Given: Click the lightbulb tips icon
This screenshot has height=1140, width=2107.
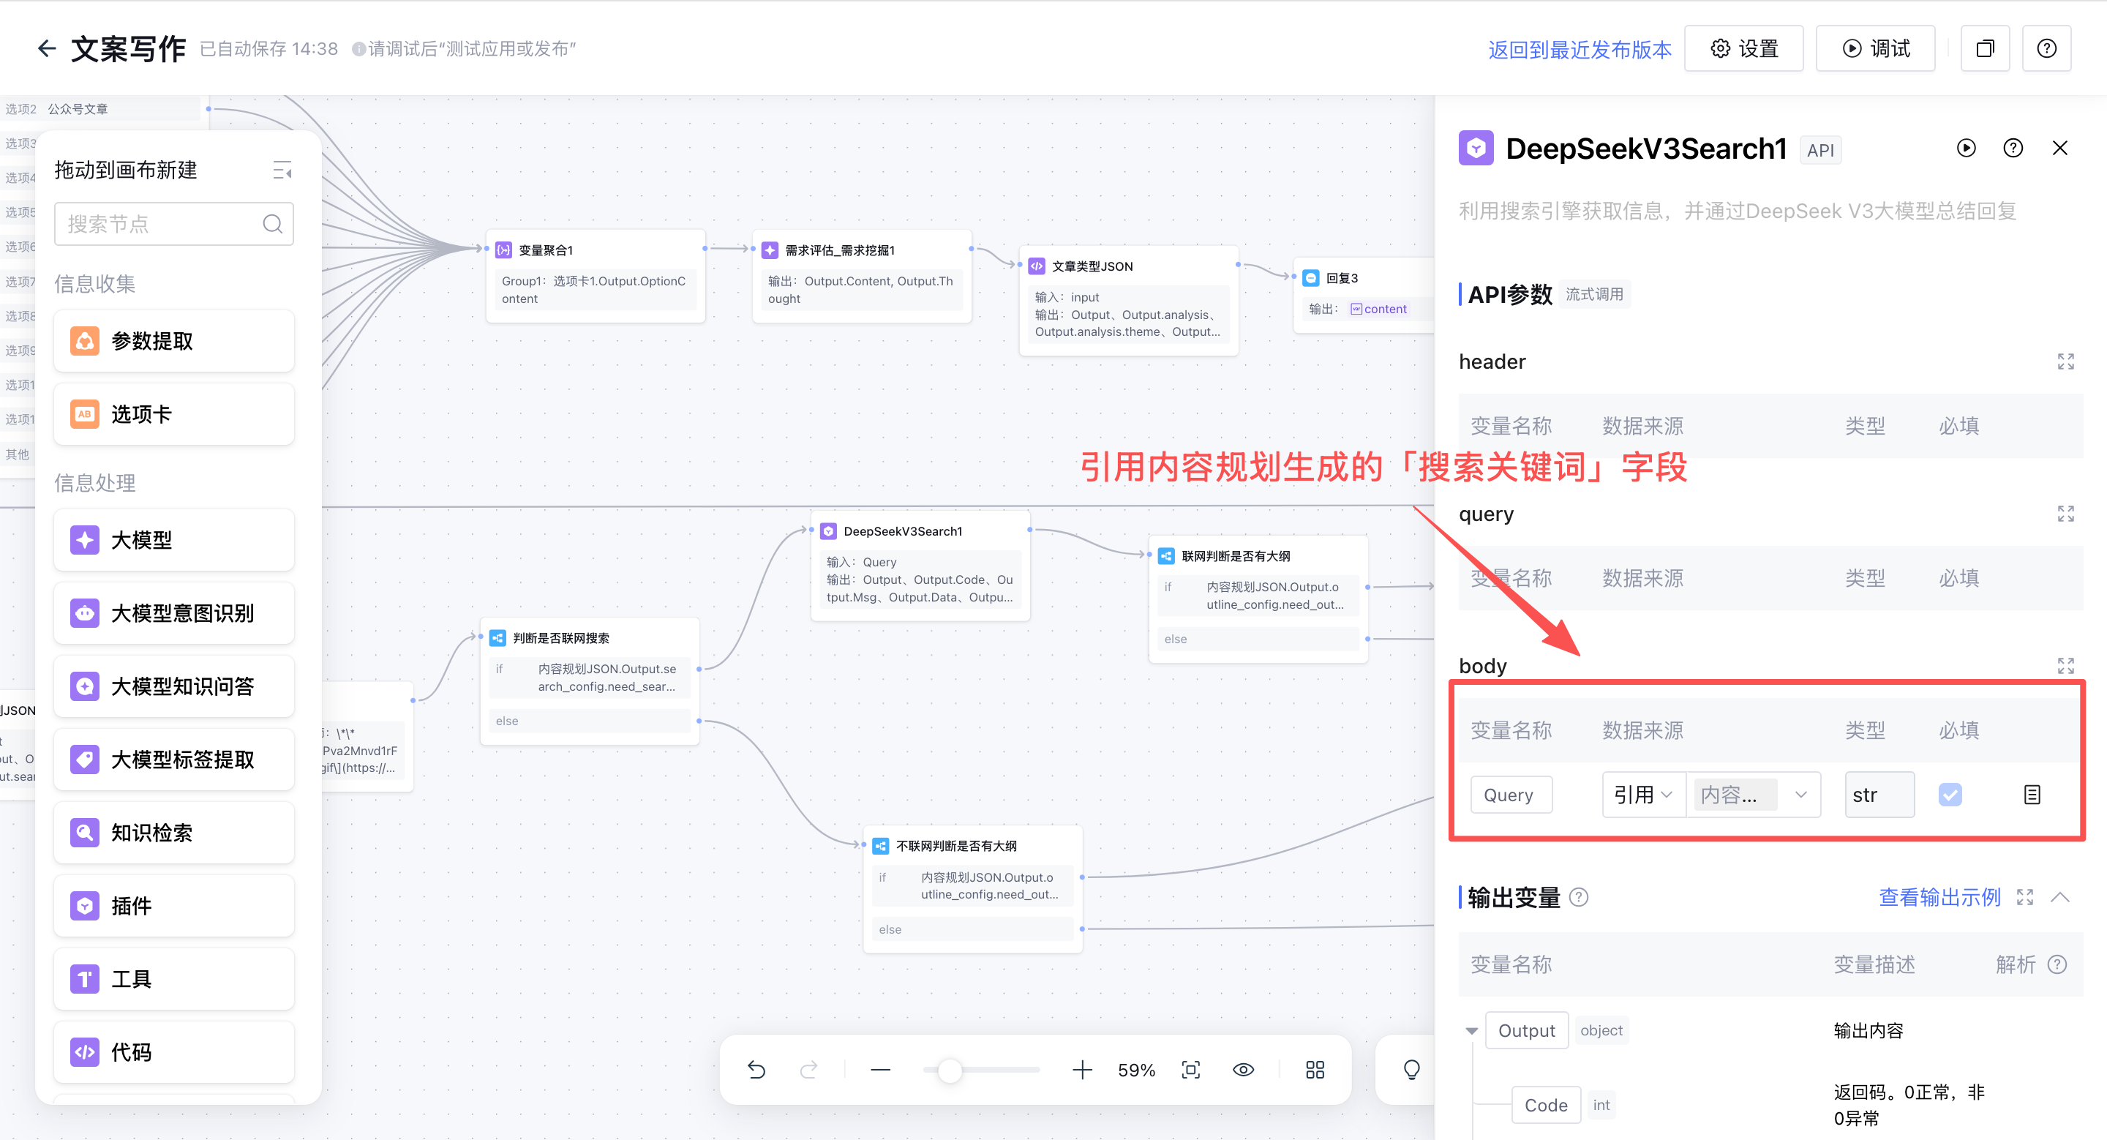Looking at the screenshot, I should [x=1411, y=1070].
